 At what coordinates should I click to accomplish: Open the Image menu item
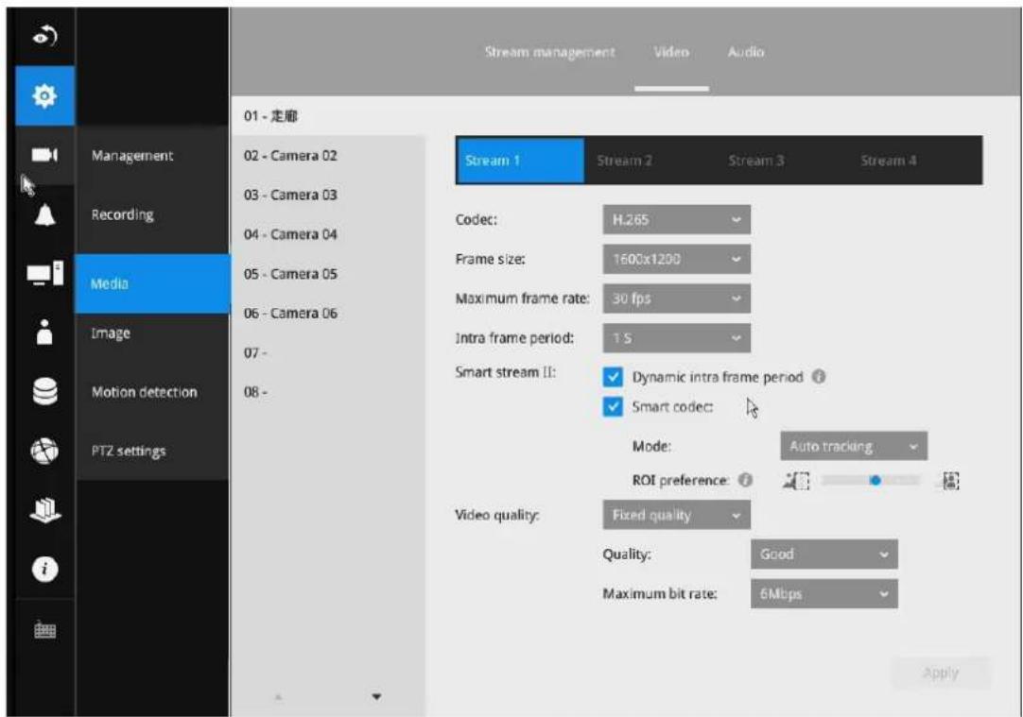tap(152, 333)
